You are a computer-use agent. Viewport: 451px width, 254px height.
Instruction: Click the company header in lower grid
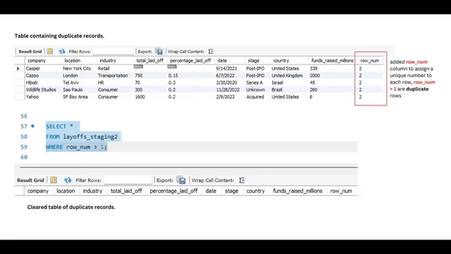(38, 191)
